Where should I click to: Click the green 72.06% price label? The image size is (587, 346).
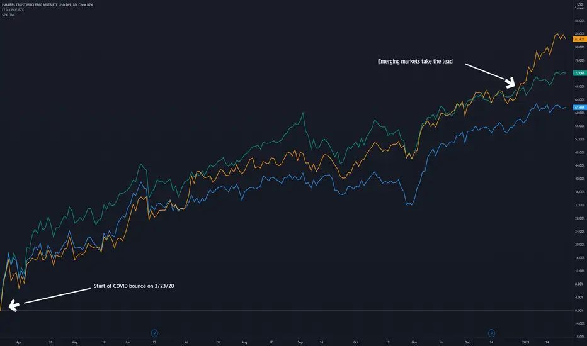tap(579, 73)
